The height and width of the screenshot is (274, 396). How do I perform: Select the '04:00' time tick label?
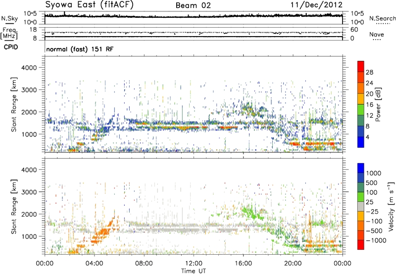(x=94, y=264)
